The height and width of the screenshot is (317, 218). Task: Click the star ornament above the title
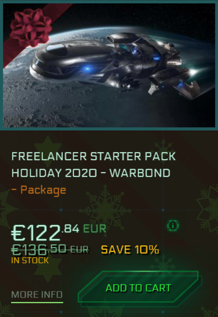pyautogui.click(x=48, y=149)
